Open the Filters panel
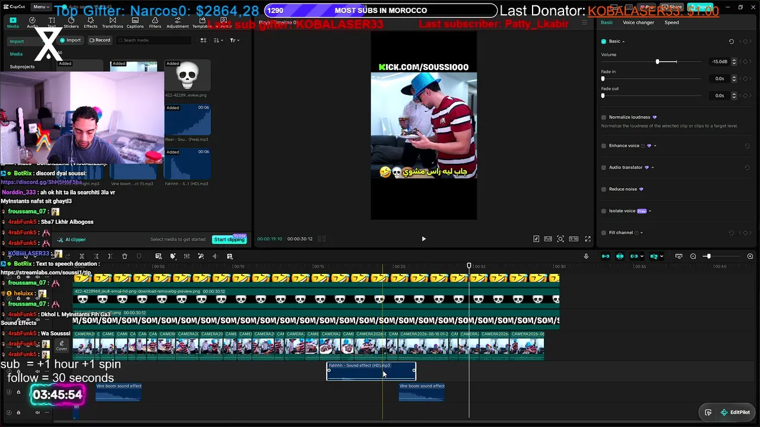Image resolution: width=760 pixels, height=427 pixels. [x=155, y=23]
